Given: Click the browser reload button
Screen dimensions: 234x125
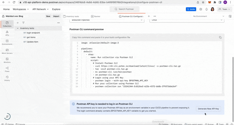Looking at the screenshot, I should tap(14, 2).
